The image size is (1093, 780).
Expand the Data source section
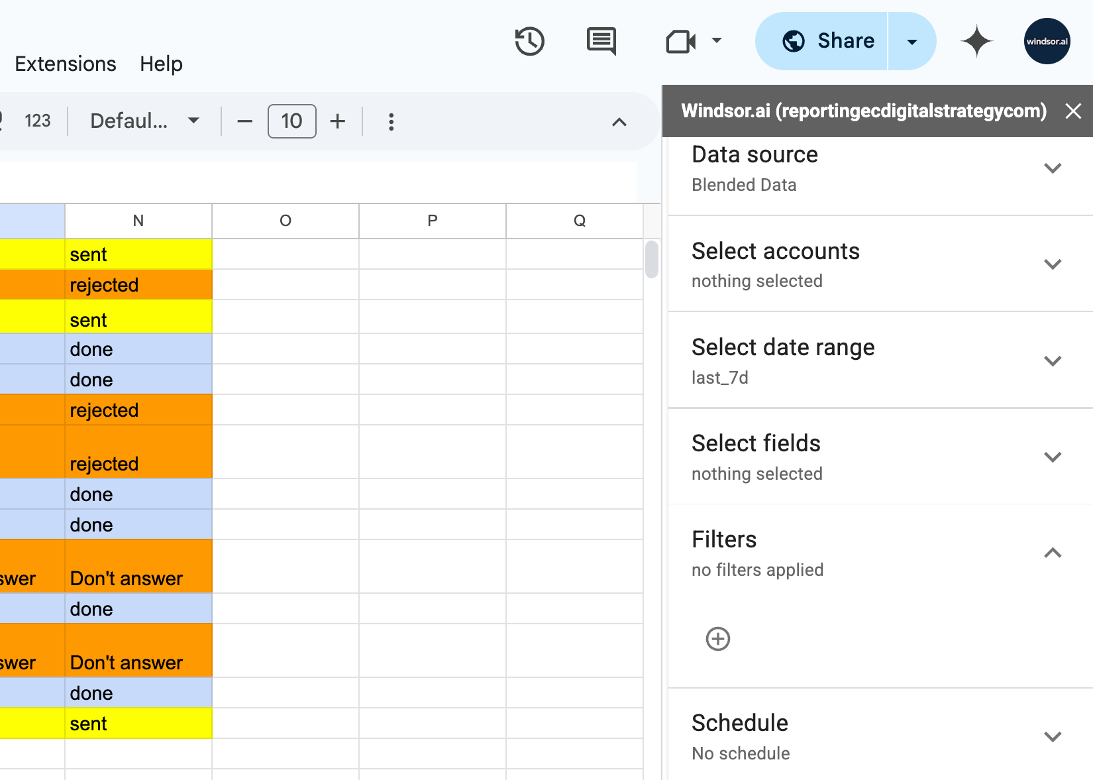pyautogui.click(x=1052, y=168)
